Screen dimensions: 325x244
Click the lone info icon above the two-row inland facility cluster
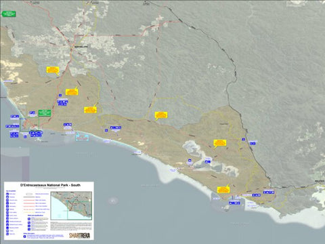point(60,95)
